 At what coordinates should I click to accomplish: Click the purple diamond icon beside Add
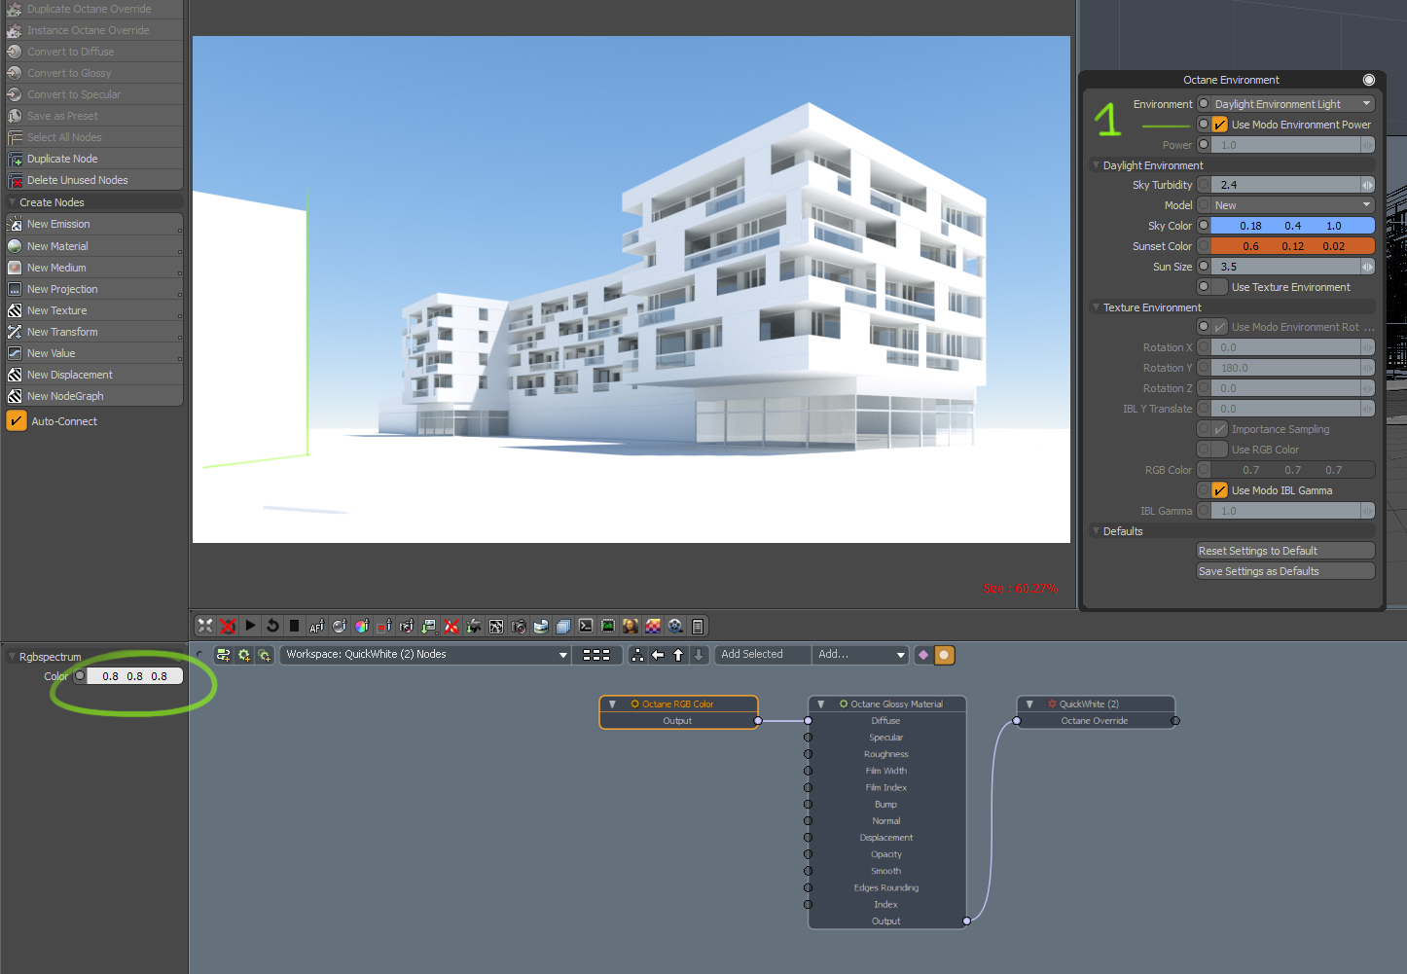[x=923, y=655]
